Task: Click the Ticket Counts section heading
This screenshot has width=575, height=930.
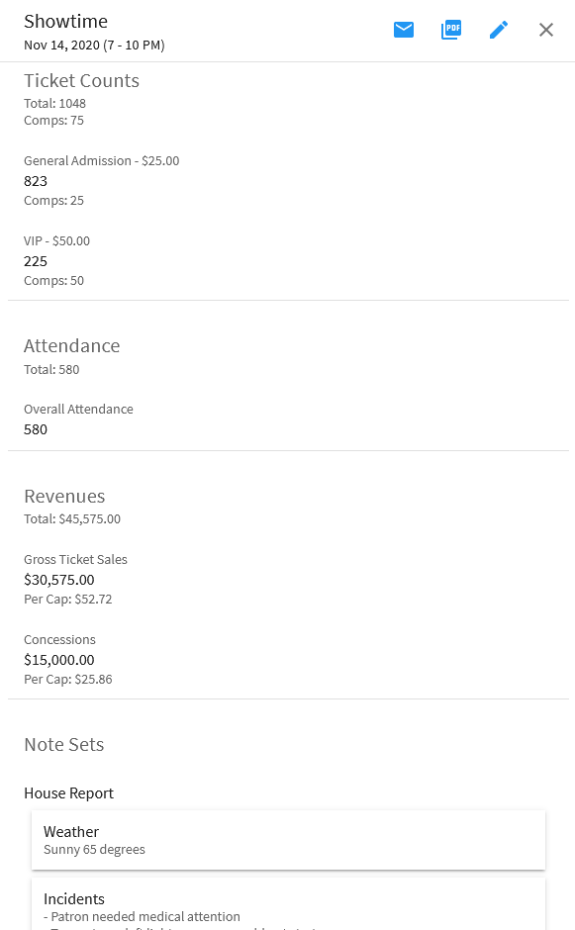Action: click(x=81, y=81)
